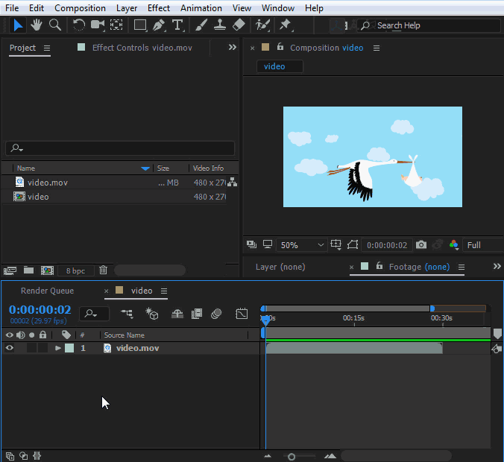This screenshot has width=504, height=462.
Task: Toggle Composition viewer lock icon
Action: click(280, 47)
